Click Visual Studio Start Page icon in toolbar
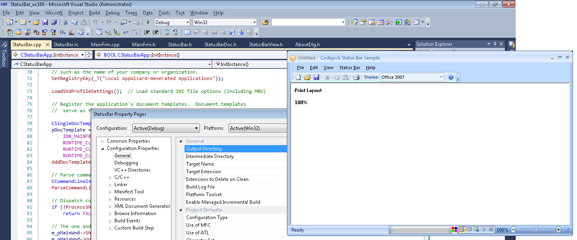 [399, 22]
